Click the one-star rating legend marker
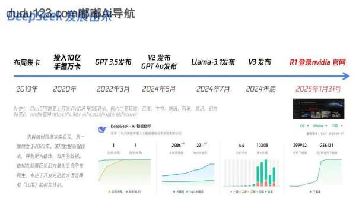Viewport: 356px width, 214px height. point(231,192)
